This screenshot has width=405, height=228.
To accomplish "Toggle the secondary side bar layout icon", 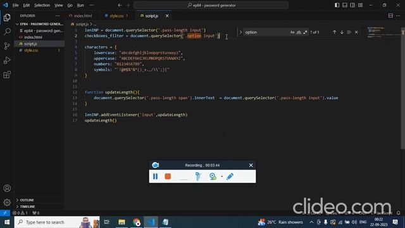I will click(352, 5).
